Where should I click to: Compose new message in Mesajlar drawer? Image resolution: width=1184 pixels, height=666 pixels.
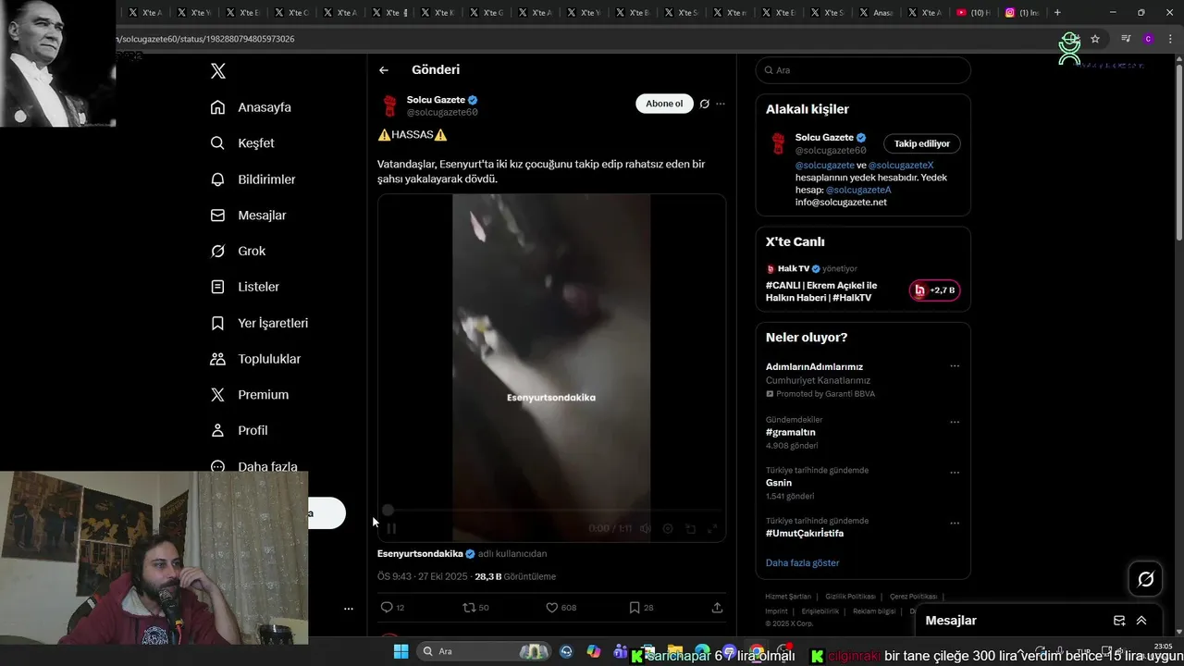(x=1119, y=621)
